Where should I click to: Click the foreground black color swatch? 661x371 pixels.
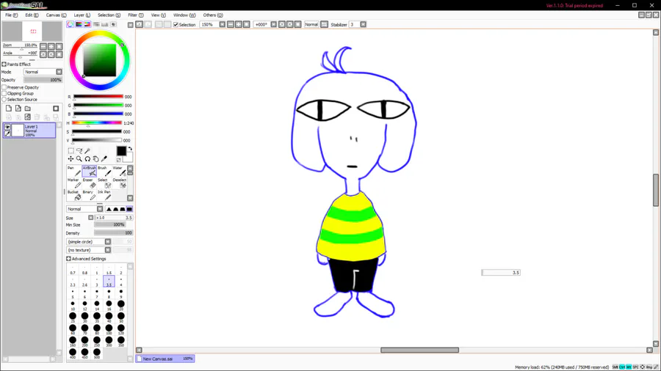[121, 151]
